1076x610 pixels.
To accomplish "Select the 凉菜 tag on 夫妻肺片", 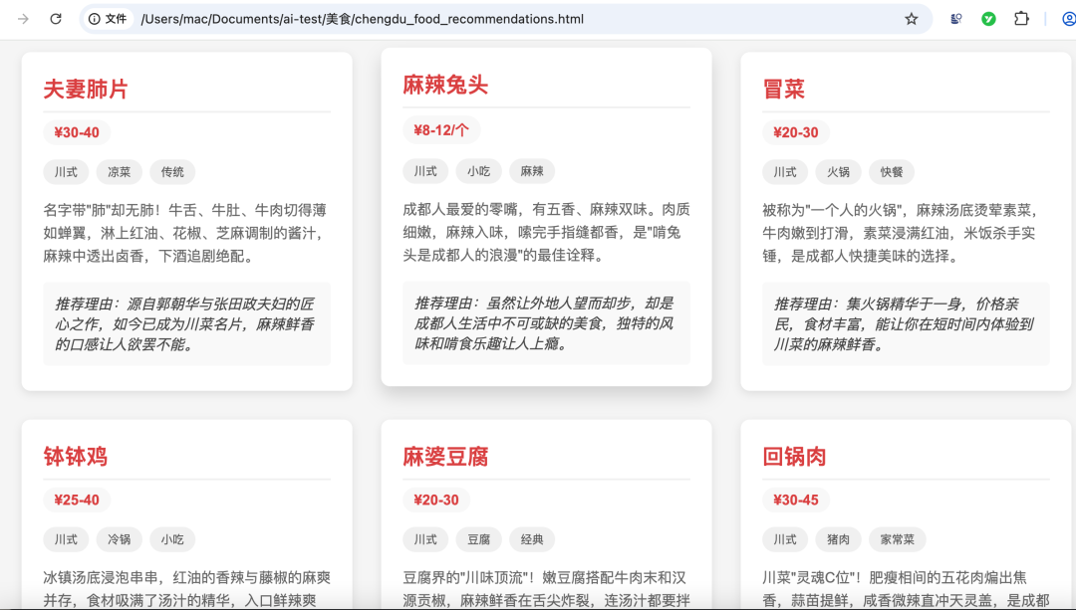I will click(x=120, y=172).
